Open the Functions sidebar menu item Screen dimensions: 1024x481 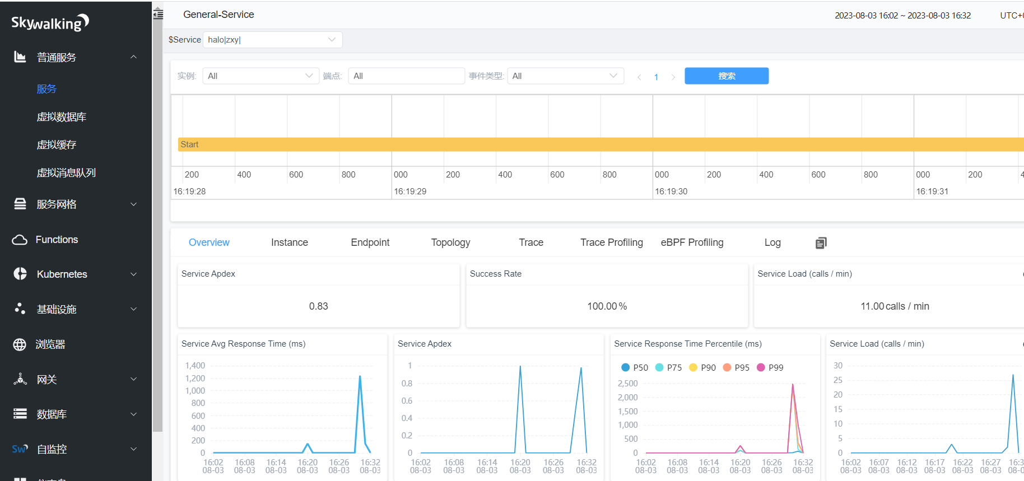[57, 240]
